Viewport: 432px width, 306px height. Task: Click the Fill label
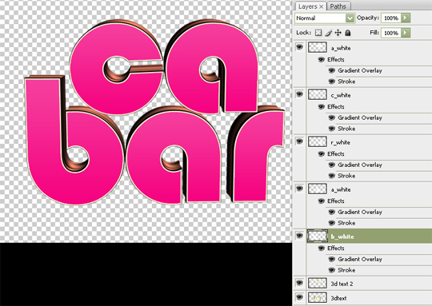(374, 33)
